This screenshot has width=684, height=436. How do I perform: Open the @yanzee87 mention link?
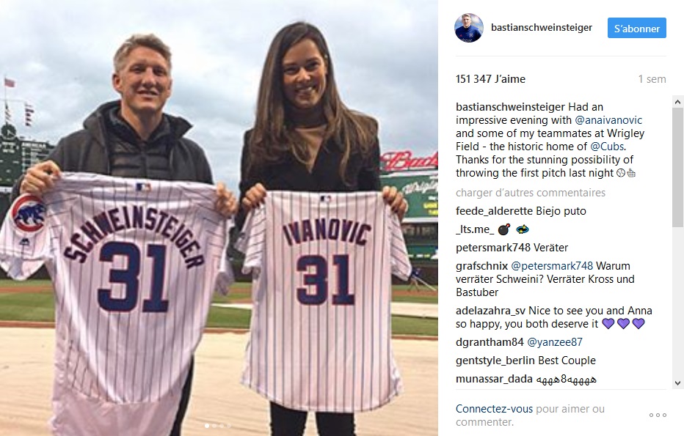click(554, 342)
